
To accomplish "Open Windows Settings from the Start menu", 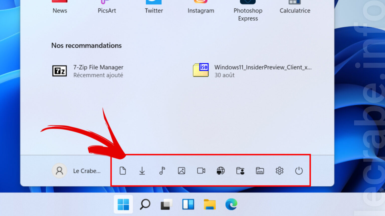I will click(279, 171).
